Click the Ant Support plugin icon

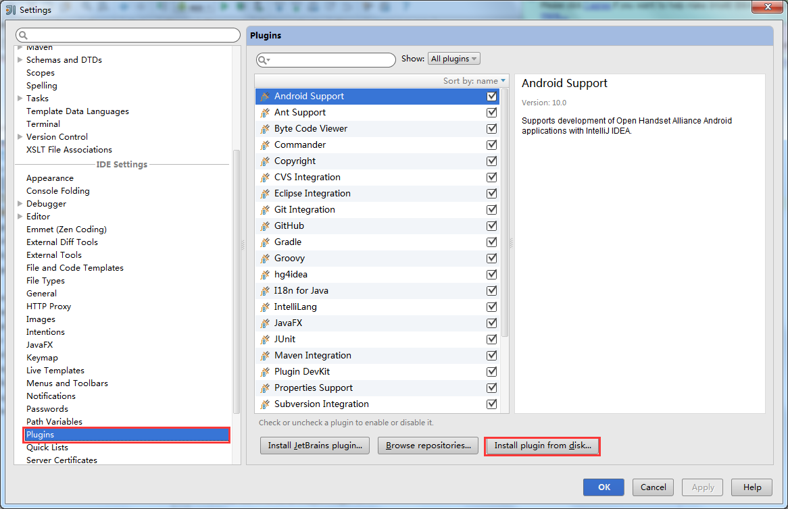tap(265, 113)
